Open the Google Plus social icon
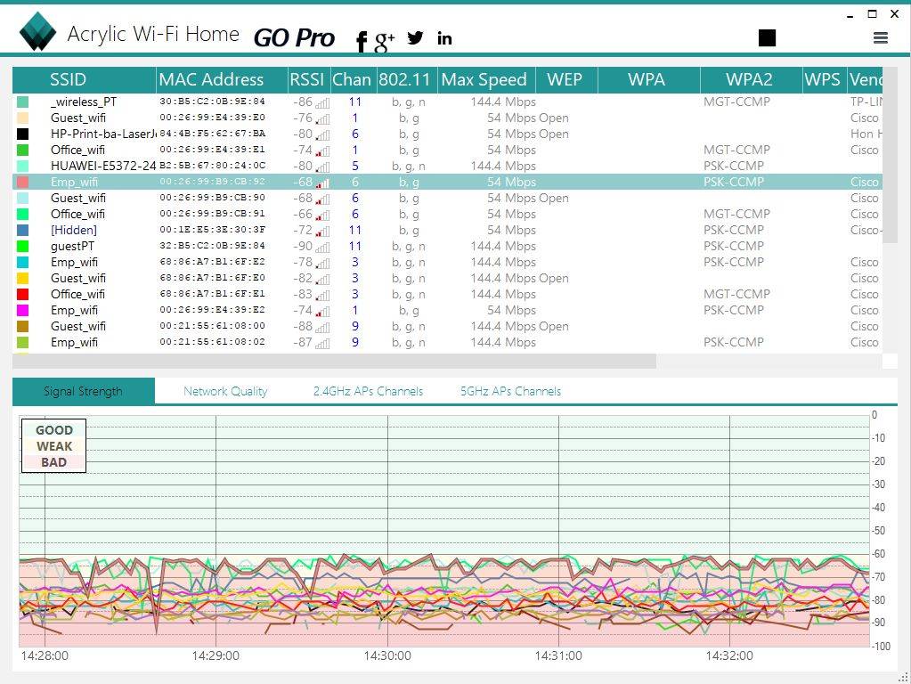 tap(385, 39)
